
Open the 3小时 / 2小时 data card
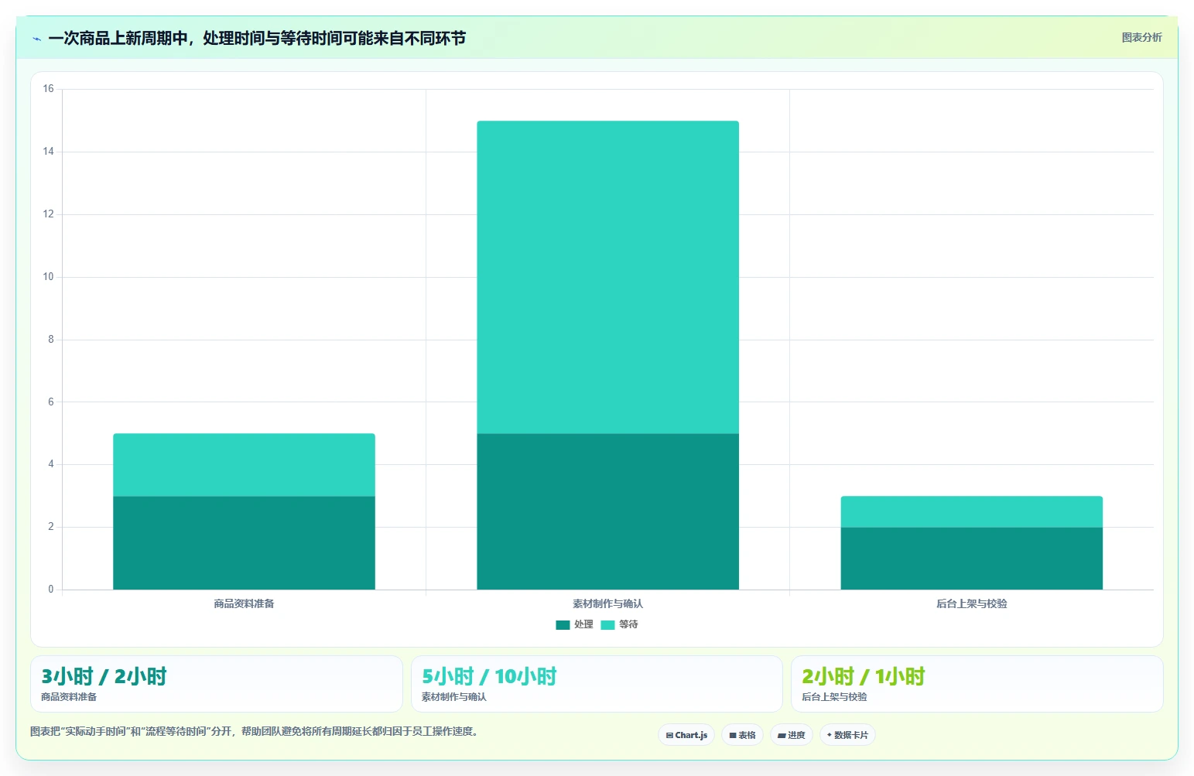(217, 684)
